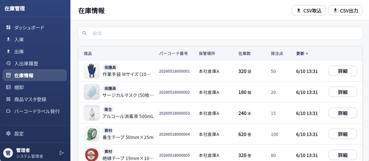Sort by 更新 column header
369x161 pixels.
(302, 53)
